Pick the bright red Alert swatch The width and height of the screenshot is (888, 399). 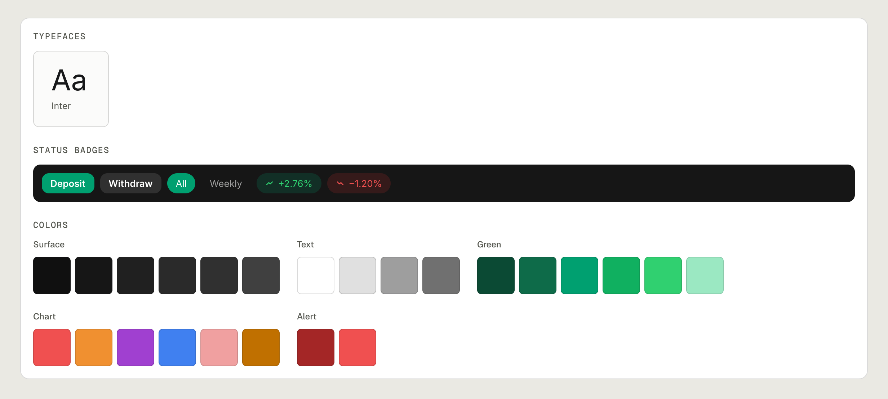click(x=358, y=348)
